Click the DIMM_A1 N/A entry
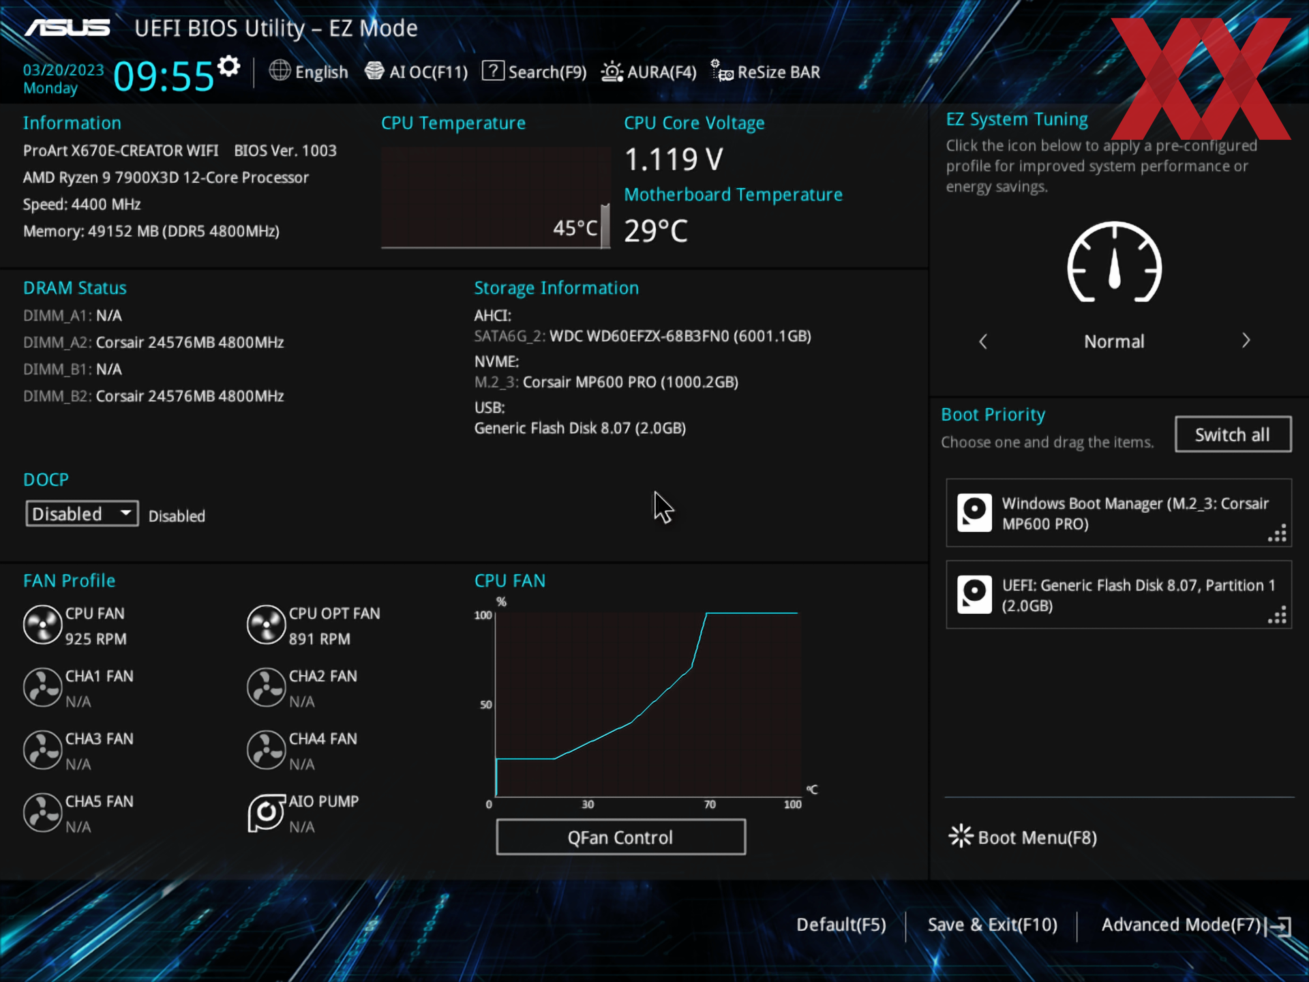 pyautogui.click(x=72, y=316)
